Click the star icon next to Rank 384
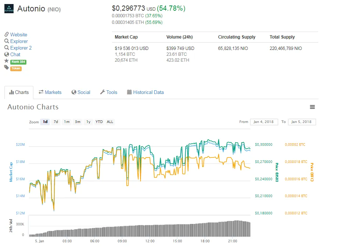 tap(7, 61)
